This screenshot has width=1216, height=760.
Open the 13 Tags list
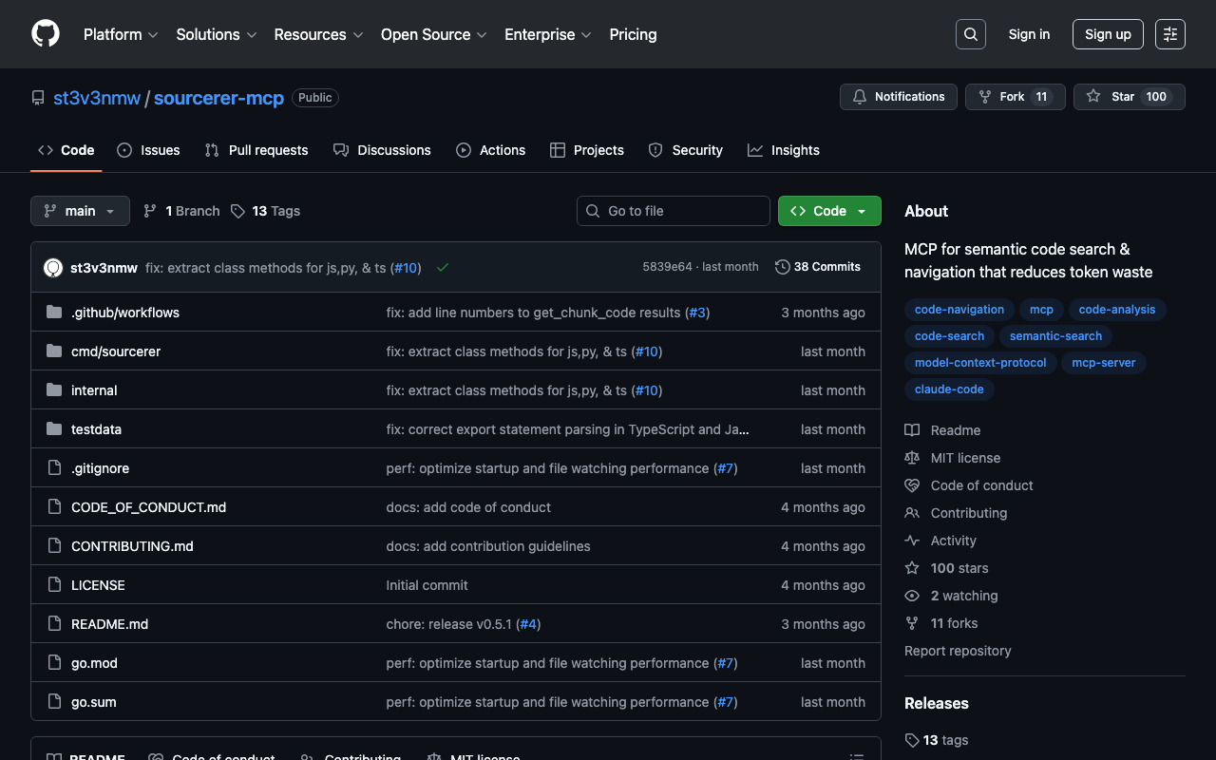click(266, 211)
